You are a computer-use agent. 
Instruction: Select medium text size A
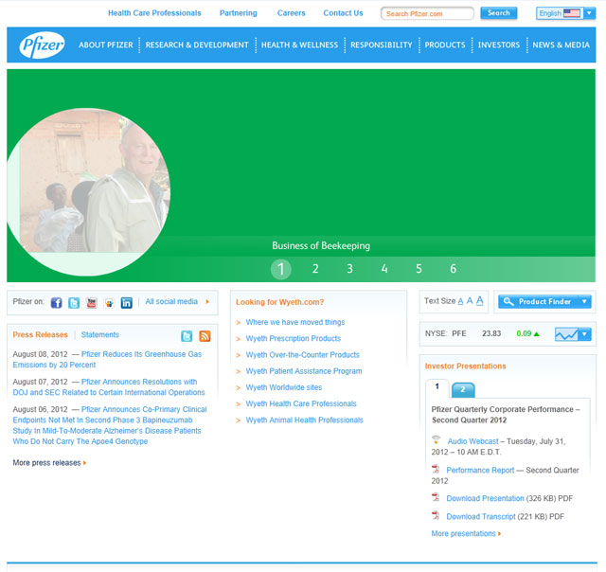coord(470,301)
